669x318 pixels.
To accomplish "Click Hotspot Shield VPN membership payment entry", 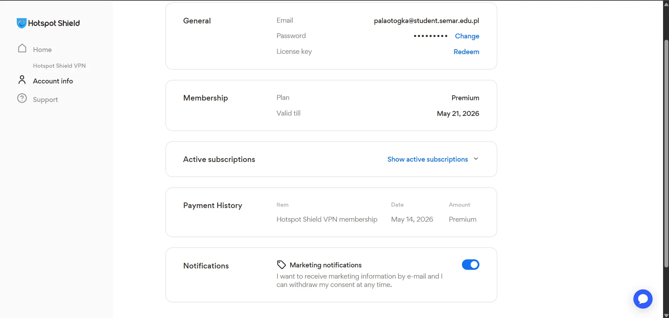I will point(327,219).
